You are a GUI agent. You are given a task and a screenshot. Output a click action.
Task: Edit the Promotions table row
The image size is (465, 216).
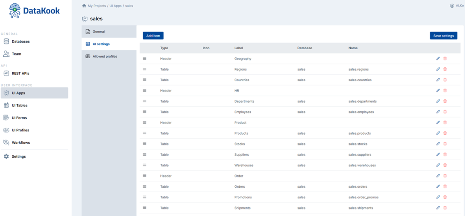coord(438,197)
